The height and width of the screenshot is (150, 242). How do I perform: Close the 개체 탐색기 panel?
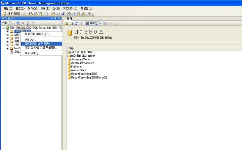point(59,18)
